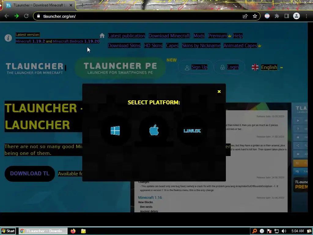
Task: Bookmark the page with star icon
Action: click(255, 16)
